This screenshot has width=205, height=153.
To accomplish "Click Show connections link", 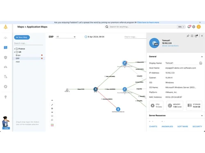I will 170,46.
